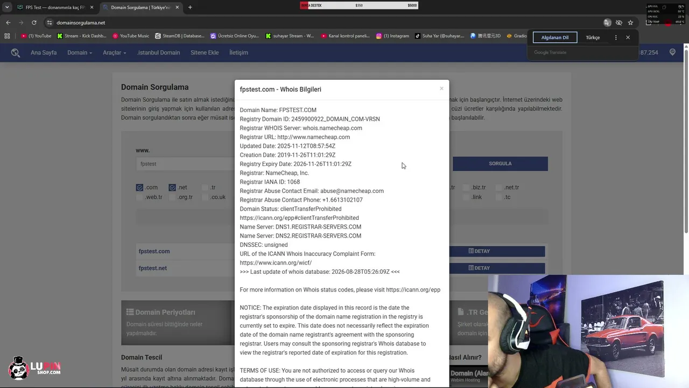This screenshot has width=689, height=388.
Task: Open the Kanal kontrol paneli bookmark
Action: (345, 36)
